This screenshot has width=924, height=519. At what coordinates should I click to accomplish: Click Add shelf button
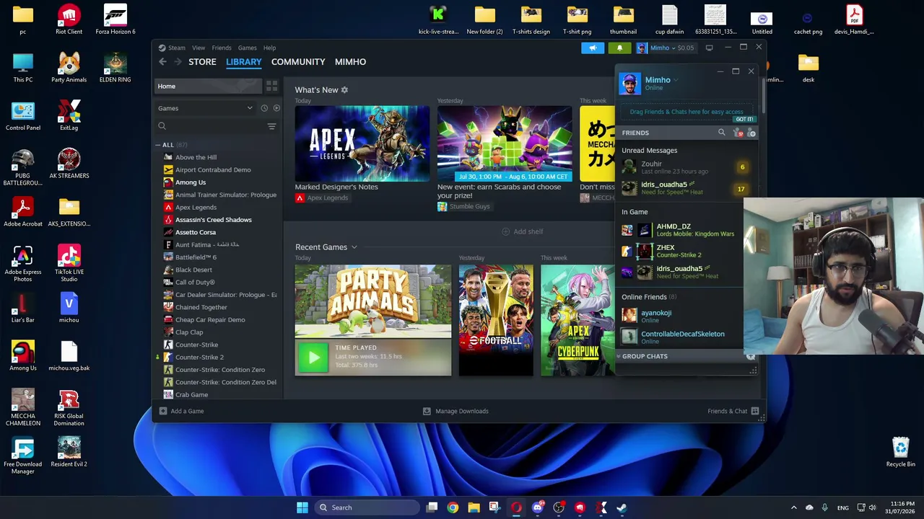[x=523, y=231]
